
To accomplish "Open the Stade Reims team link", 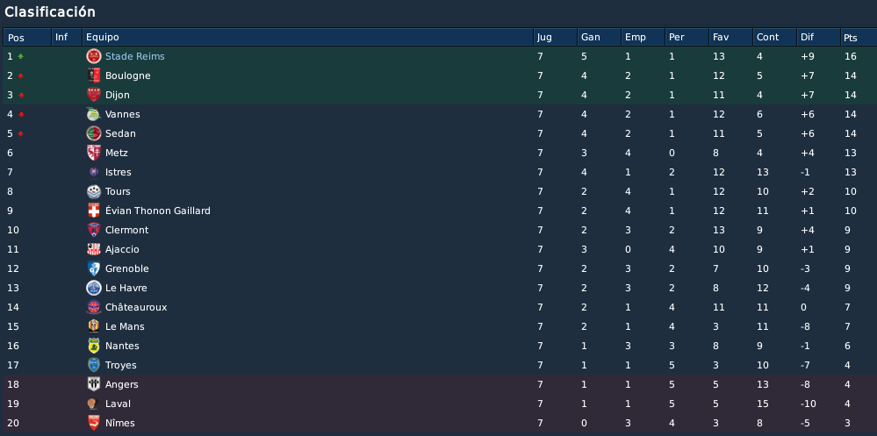I will pos(135,56).
